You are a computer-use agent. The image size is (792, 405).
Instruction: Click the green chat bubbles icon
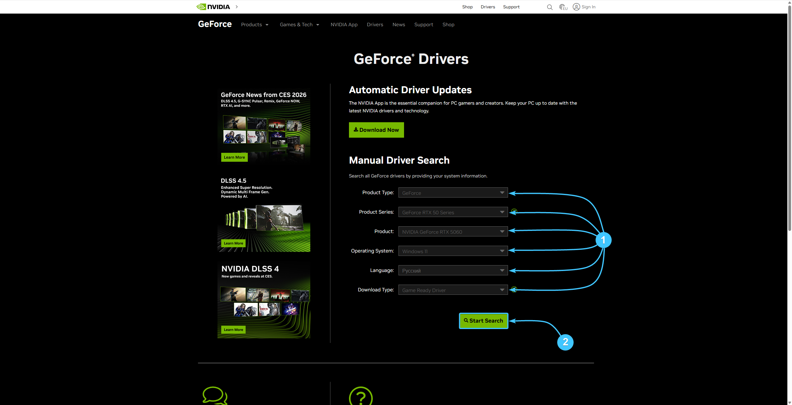[215, 395]
